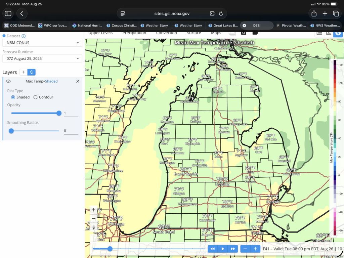Click the Opacity slider handle

tap(59, 113)
